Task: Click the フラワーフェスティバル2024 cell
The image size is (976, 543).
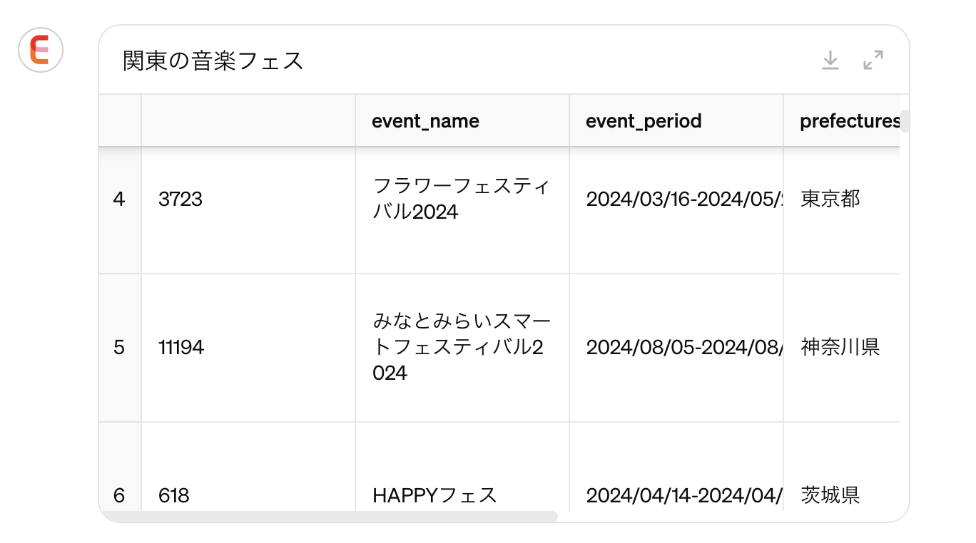Action: [461, 200]
